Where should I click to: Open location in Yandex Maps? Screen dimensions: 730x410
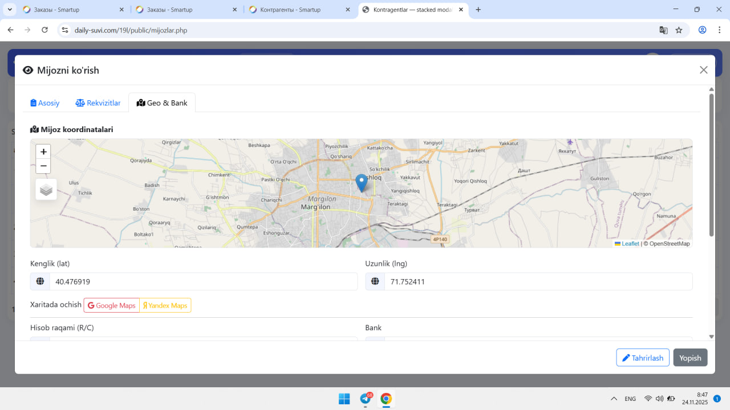(165, 306)
